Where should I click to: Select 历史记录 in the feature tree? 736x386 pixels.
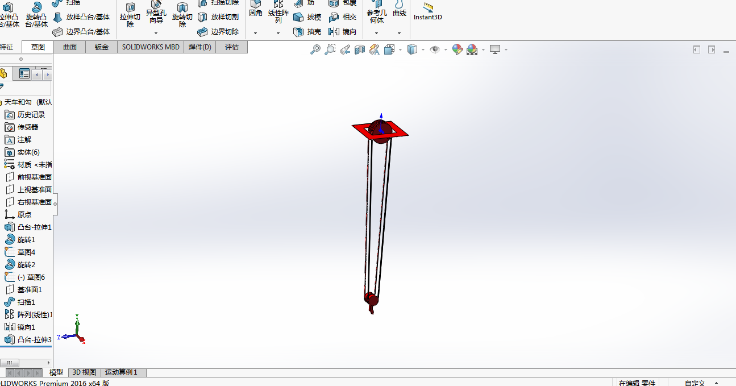[x=25, y=115]
